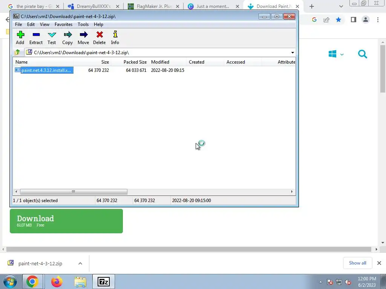Launch Firefox from the taskbar

pos(57,281)
